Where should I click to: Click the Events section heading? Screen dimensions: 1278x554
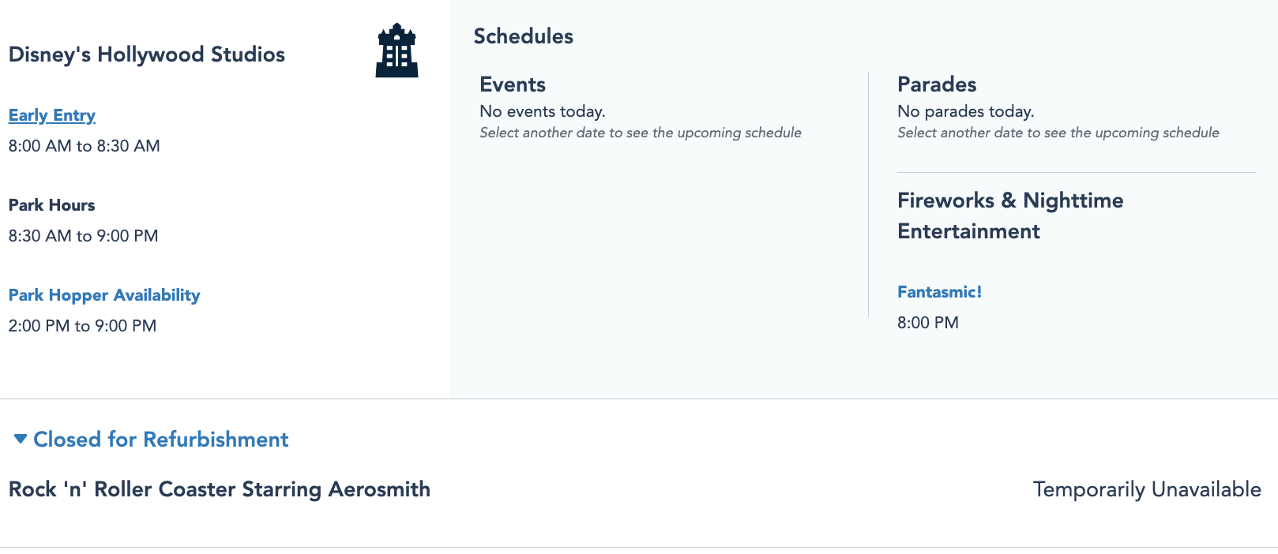point(513,84)
